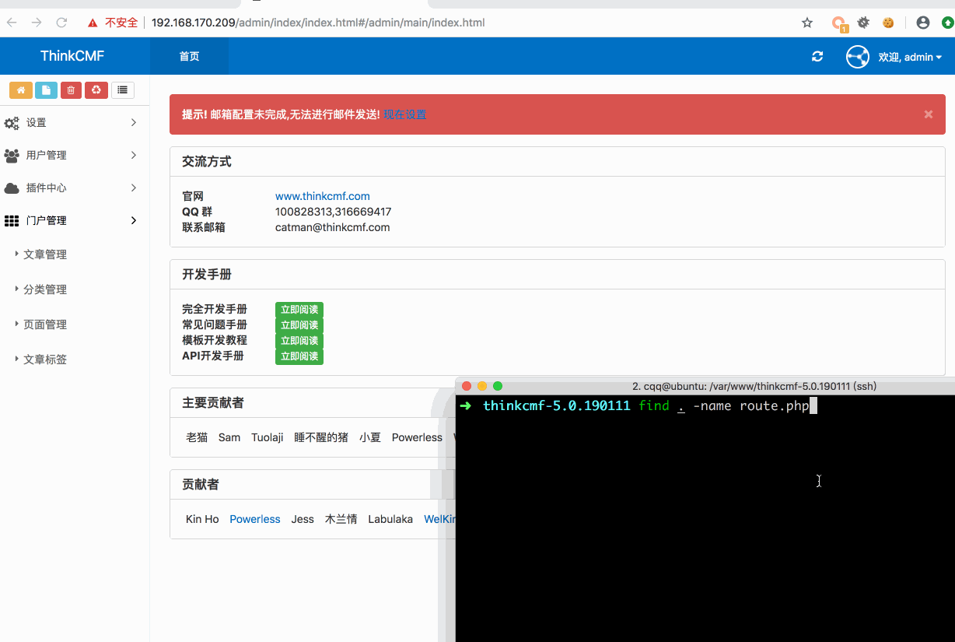This screenshot has width=955, height=642.
Task: Click the red trash shortcut icon
Action: coord(71,90)
